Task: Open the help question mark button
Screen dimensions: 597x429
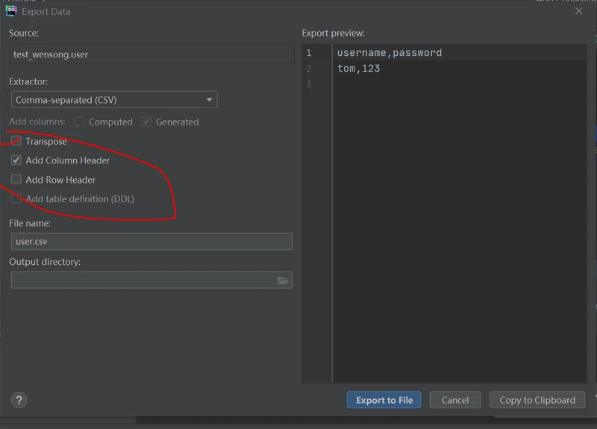Action: click(19, 400)
